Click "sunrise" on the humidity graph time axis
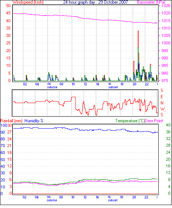This screenshot has width=172, height=208. [52, 200]
